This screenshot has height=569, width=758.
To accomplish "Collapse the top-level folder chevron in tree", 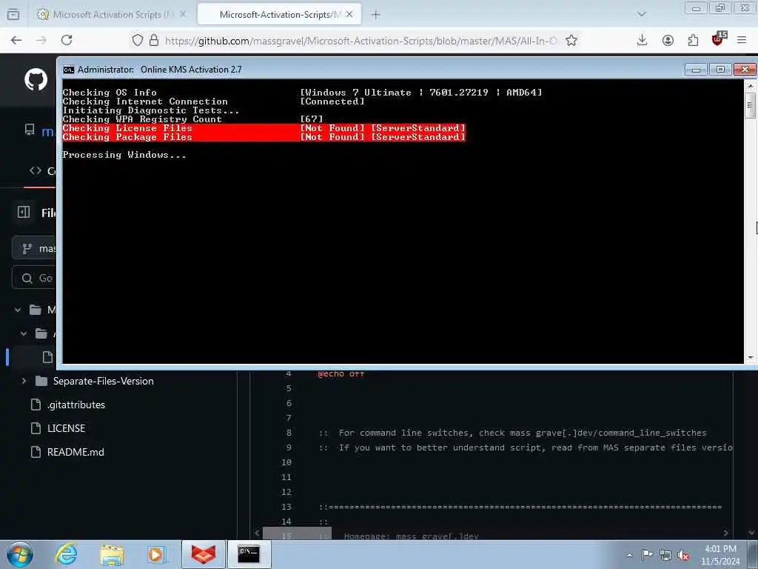I will pyautogui.click(x=18, y=310).
